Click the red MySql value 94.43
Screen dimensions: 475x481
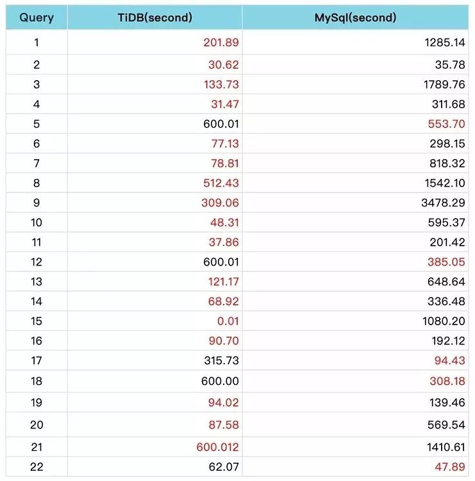click(x=449, y=361)
